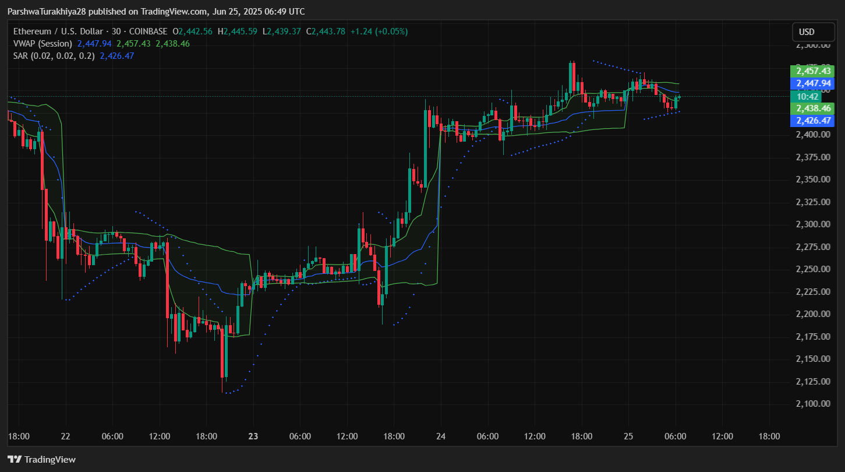This screenshot has height=472, width=845.
Task: Click the low value L2,439.37
Action: pyautogui.click(x=282, y=31)
